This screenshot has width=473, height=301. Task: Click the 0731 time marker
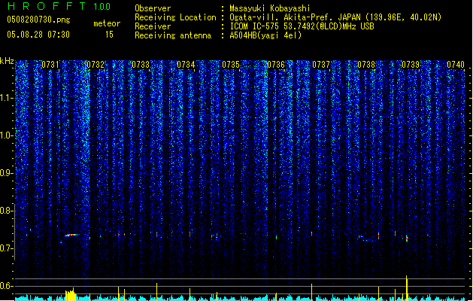[x=50, y=65]
